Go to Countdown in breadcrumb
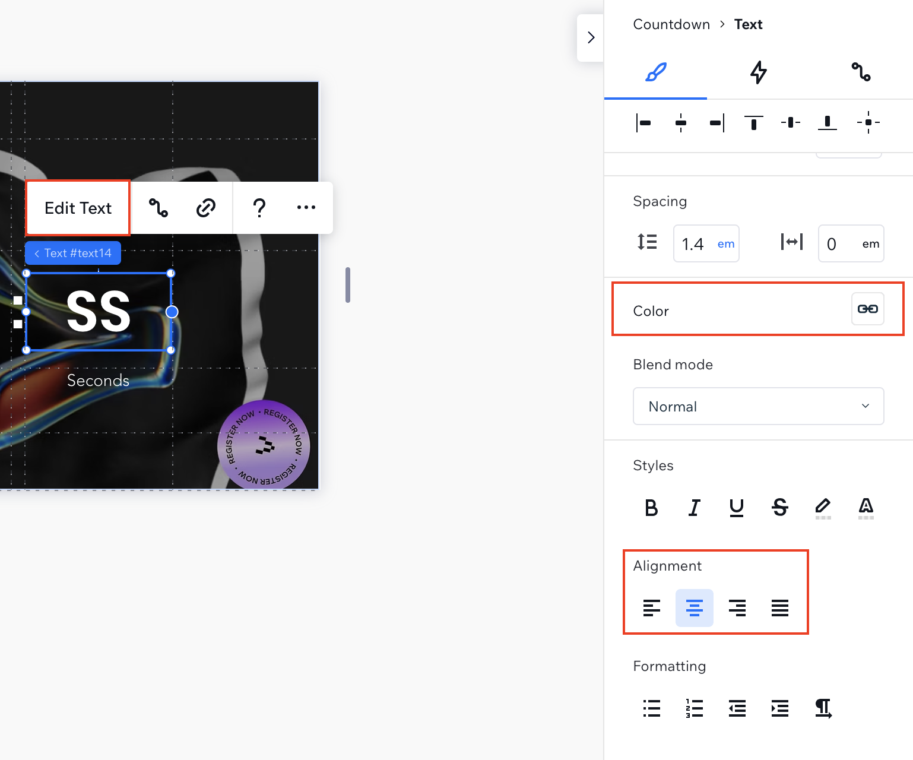 point(671,24)
